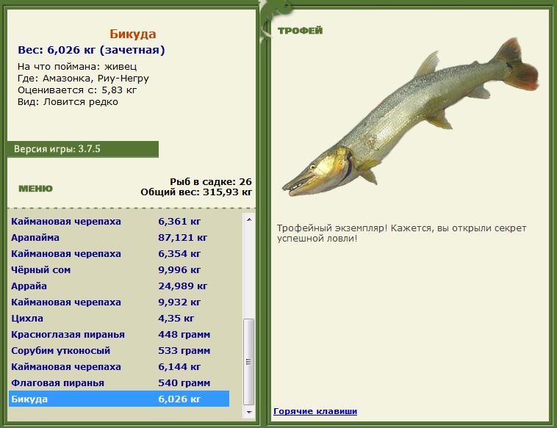Select the Чёрный сом 9,996 кг row
Image resolution: width=557 pixels, height=428 pixels.
coord(119,269)
